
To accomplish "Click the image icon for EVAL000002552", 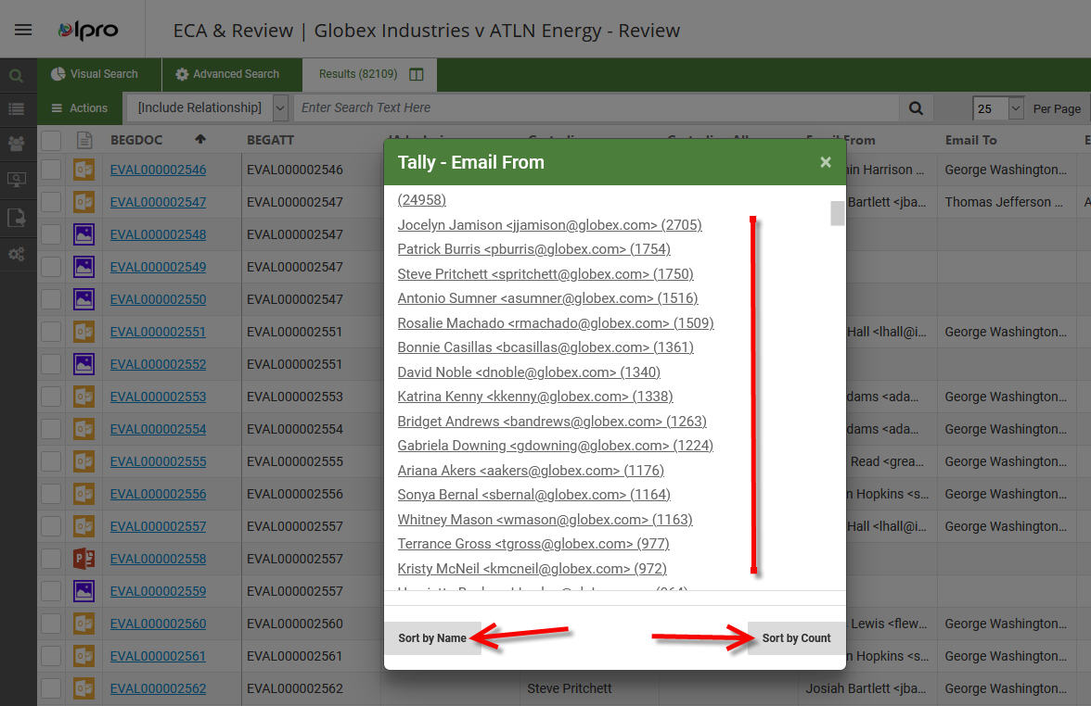I will [x=83, y=364].
